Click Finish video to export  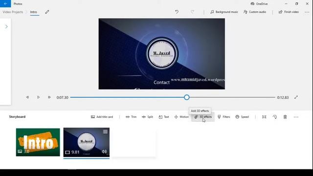pos(289,12)
